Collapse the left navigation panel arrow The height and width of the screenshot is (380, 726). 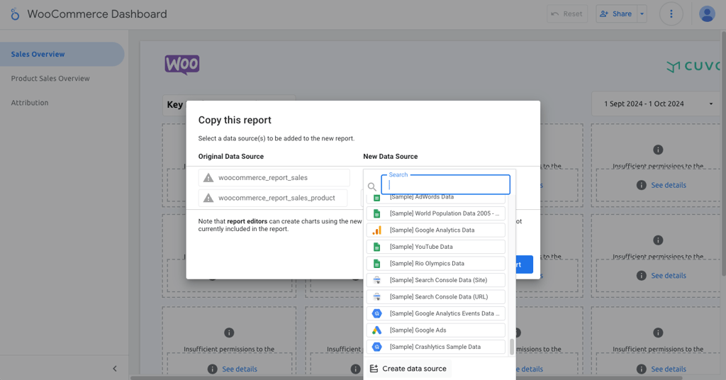pyautogui.click(x=115, y=369)
